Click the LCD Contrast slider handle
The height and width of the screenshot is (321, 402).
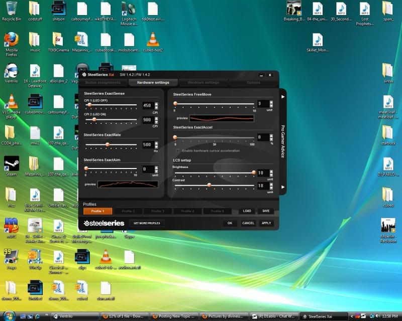209,185
